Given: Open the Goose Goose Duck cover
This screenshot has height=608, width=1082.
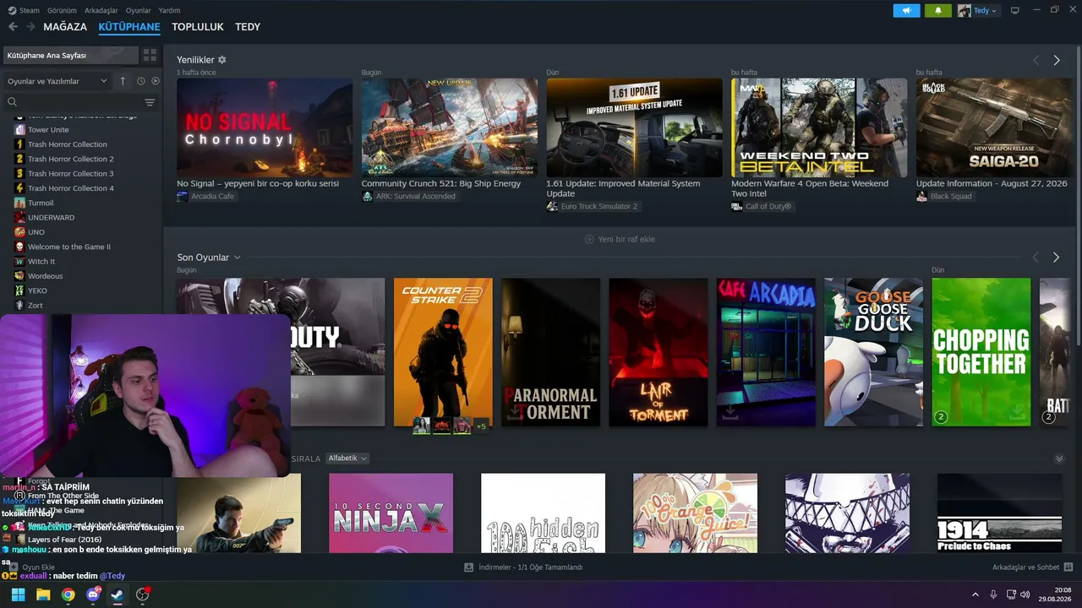Looking at the screenshot, I should [873, 352].
